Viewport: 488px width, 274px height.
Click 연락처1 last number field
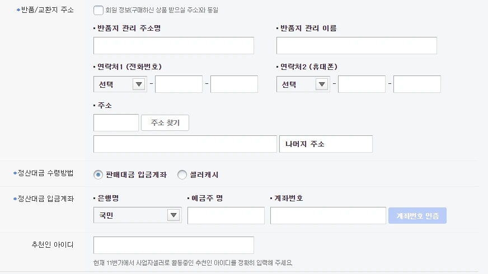tap(234, 84)
